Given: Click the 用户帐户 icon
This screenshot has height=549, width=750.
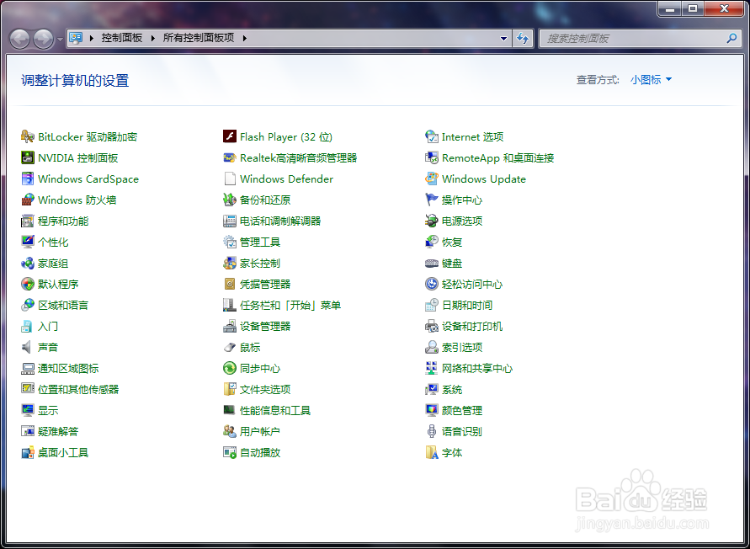Looking at the screenshot, I should [230, 432].
